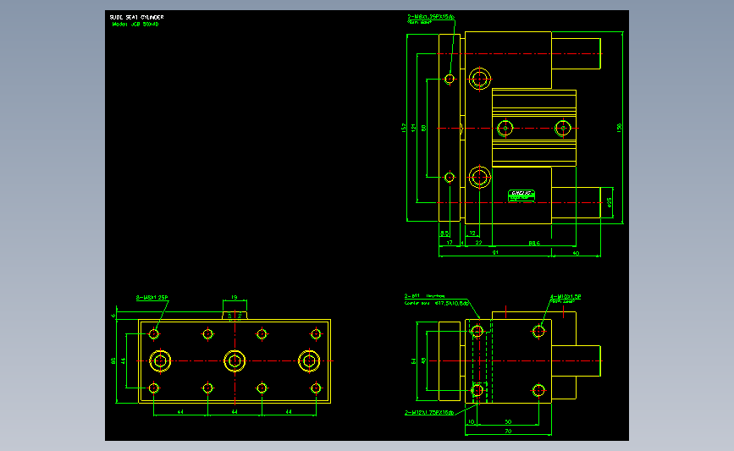
Task: Select the 10 dimension value
Action: 471,421
